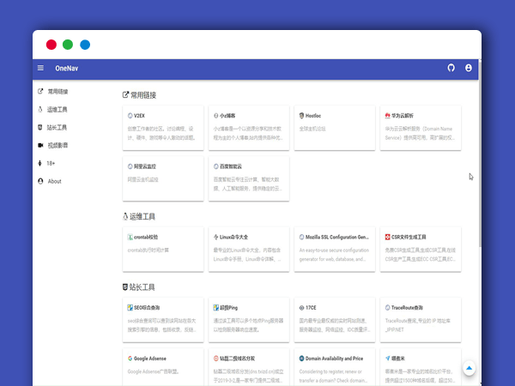Image resolution: width=515 pixels, height=386 pixels.
Task: Click the 华为云解析 logo icon
Action: 388,115
